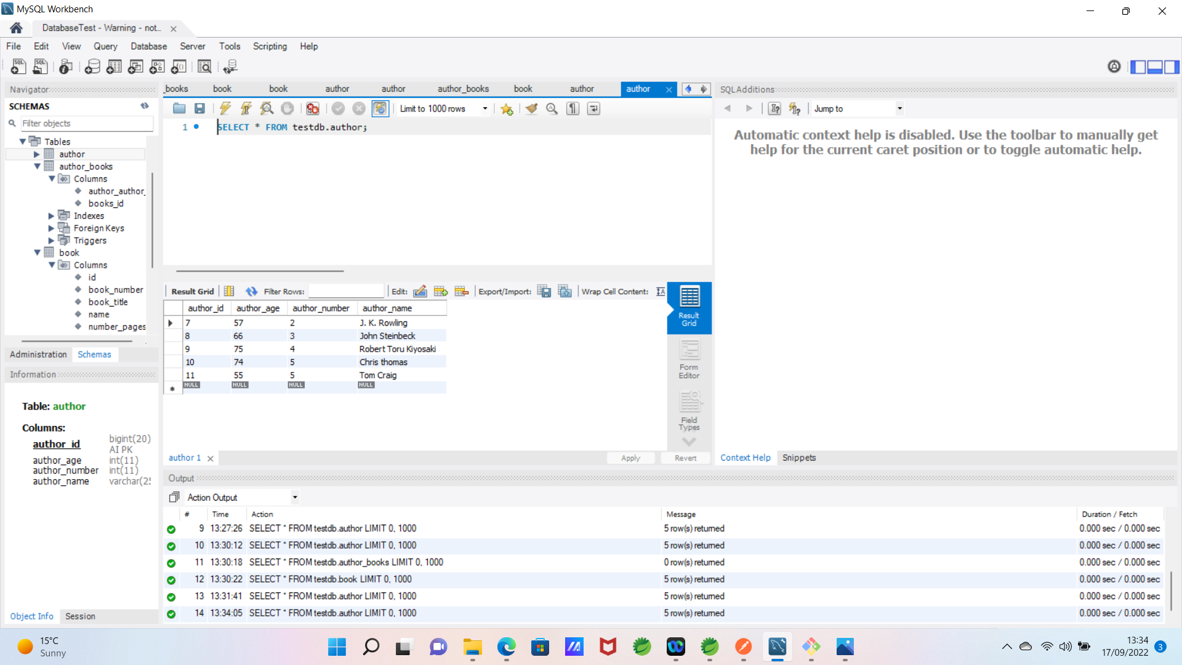
Task: Open the Database menu
Action: tap(148, 46)
